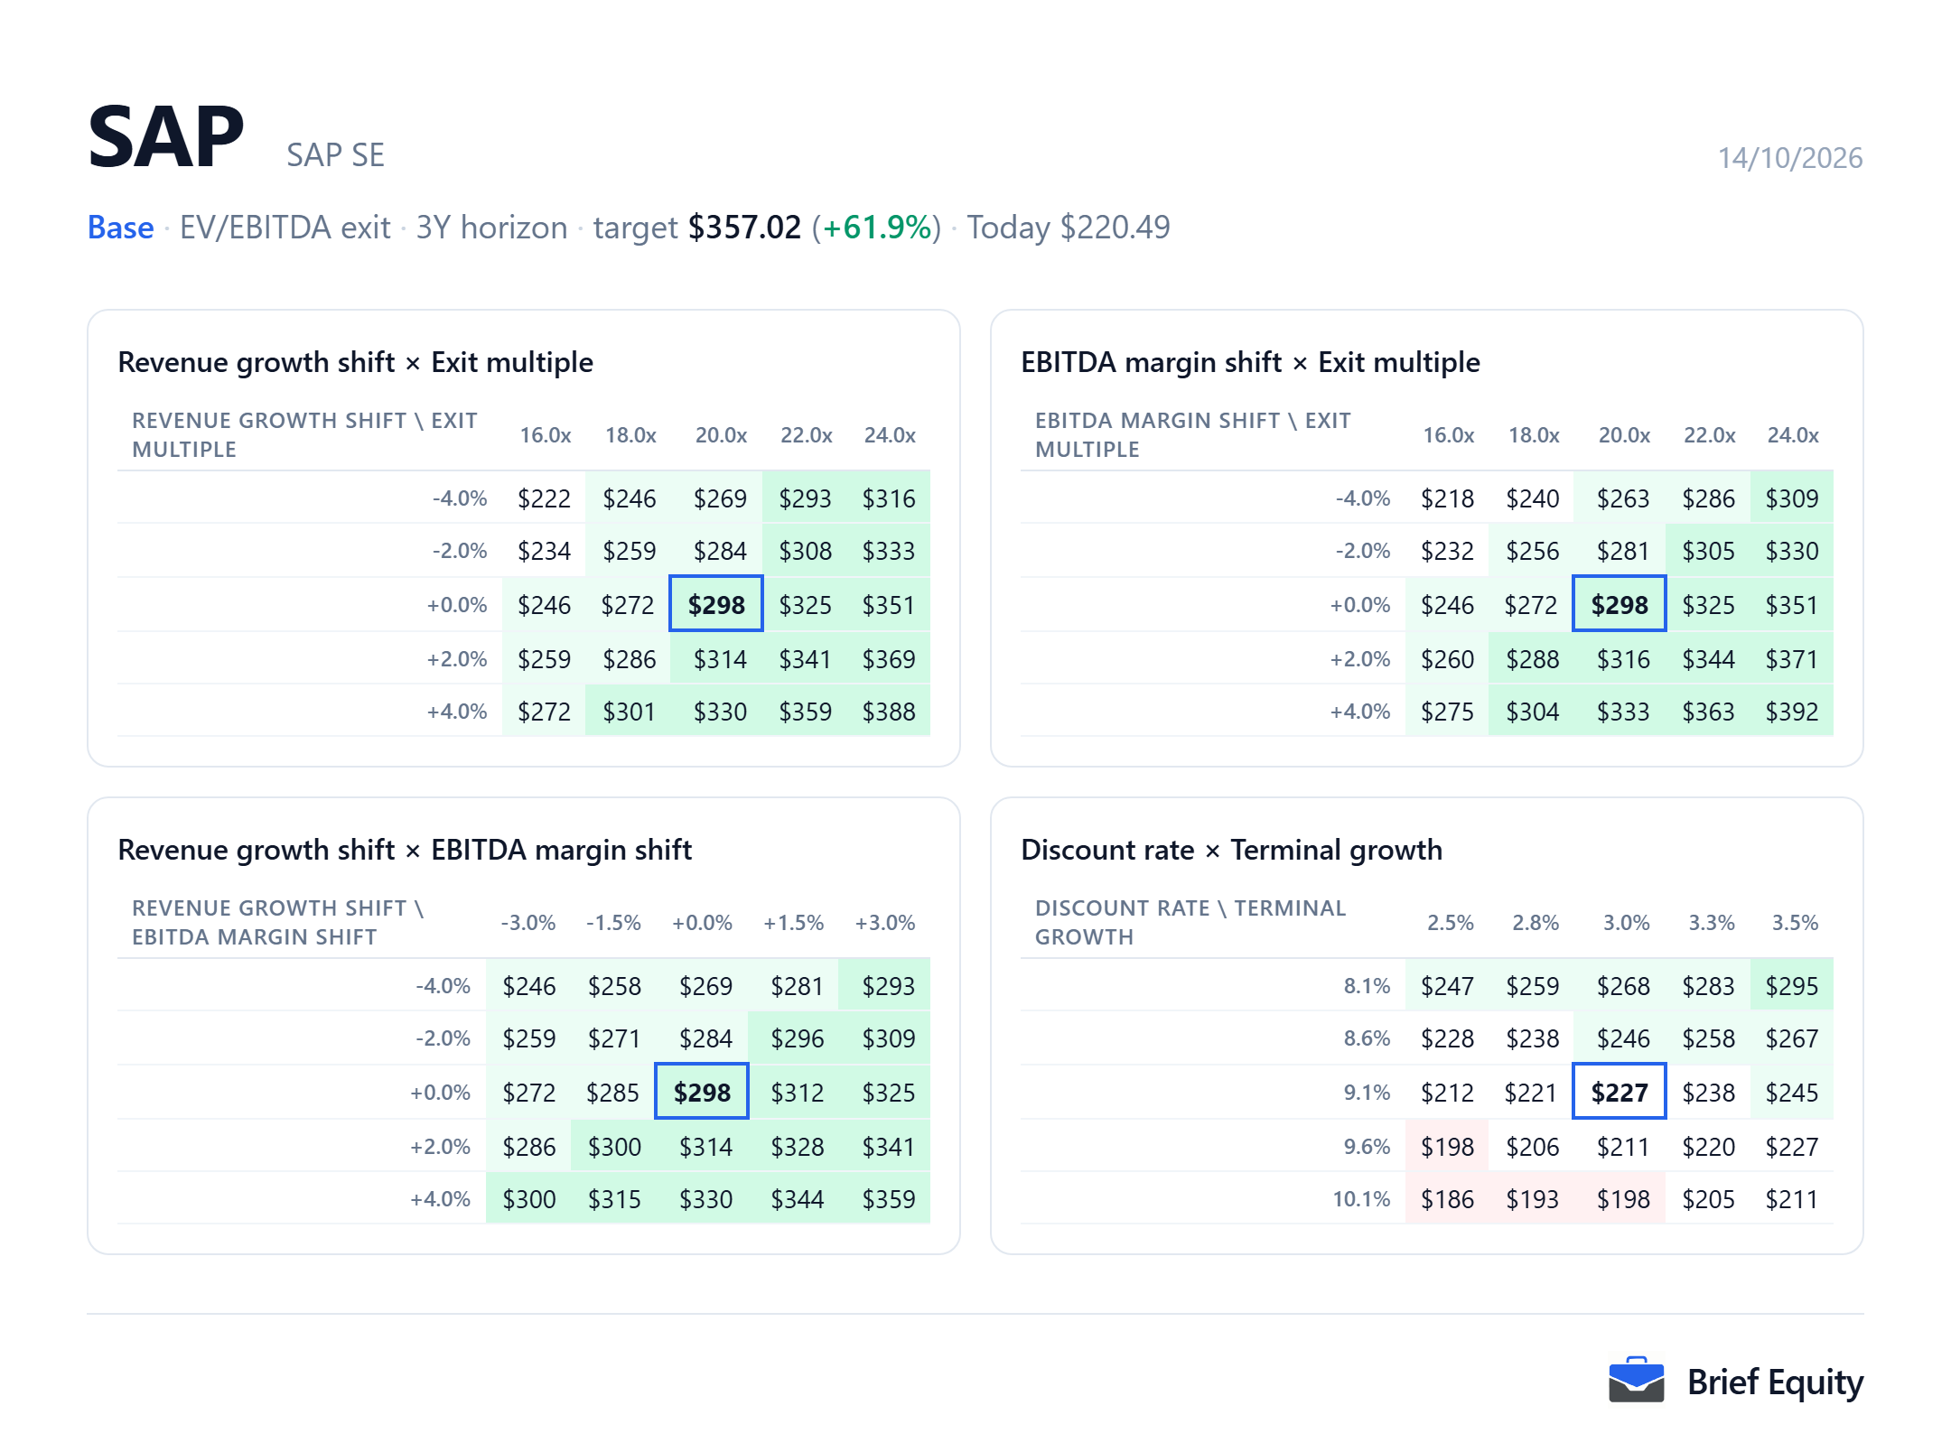Click the $222 cell in the first table
Image resolution: width=1951 pixels, height=1452 pixels.
coord(544,498)
